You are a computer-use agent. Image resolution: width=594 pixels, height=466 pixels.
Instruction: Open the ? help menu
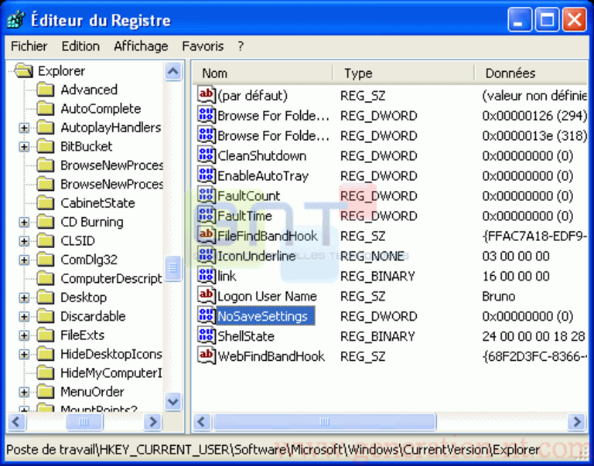[241, 46]
